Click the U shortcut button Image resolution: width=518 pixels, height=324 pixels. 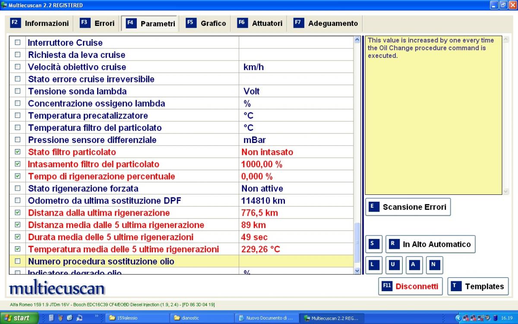point(394,265)
